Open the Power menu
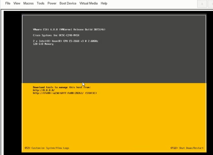The width and height of the screenshot is (213, 155). pos(52,3)
